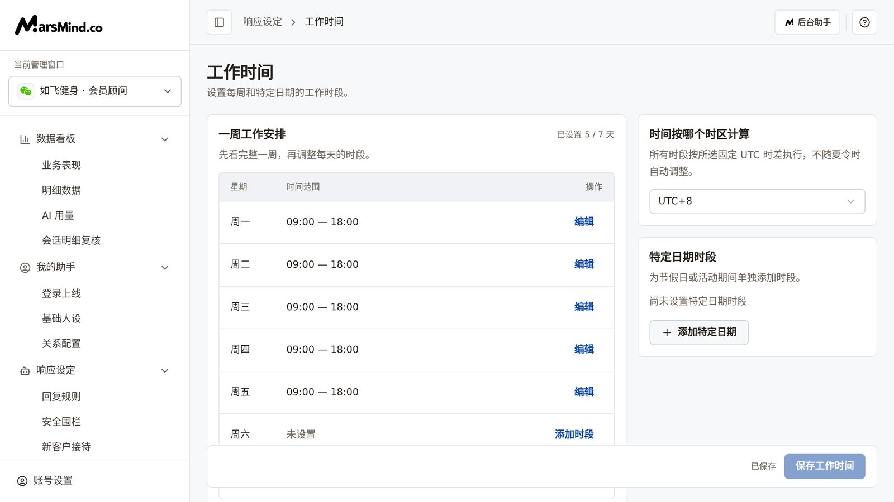Collapse the 数据看板 section chevron
The height and width of the screenshot is (502, 894).
click(165, 139)
